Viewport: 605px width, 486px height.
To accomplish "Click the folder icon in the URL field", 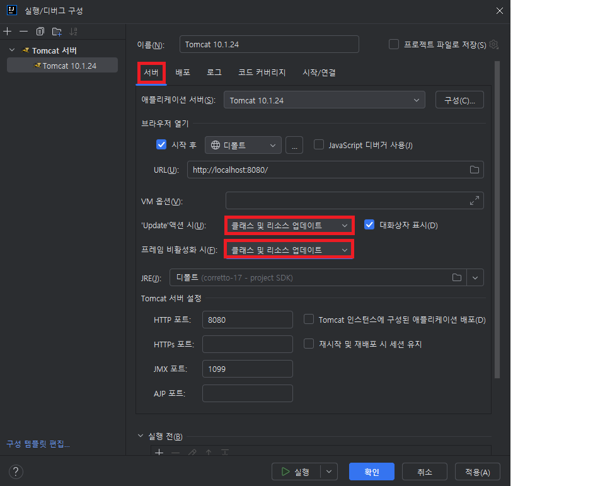I will coord(474,170).
